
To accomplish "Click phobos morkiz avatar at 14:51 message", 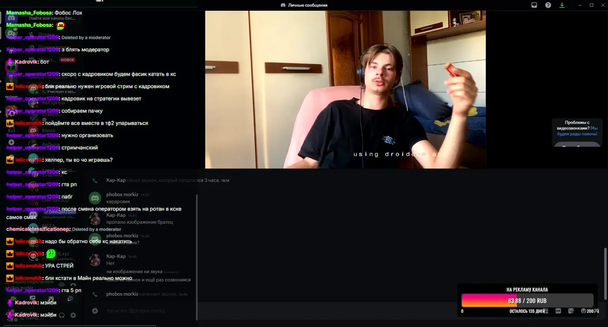I will 95,198.
